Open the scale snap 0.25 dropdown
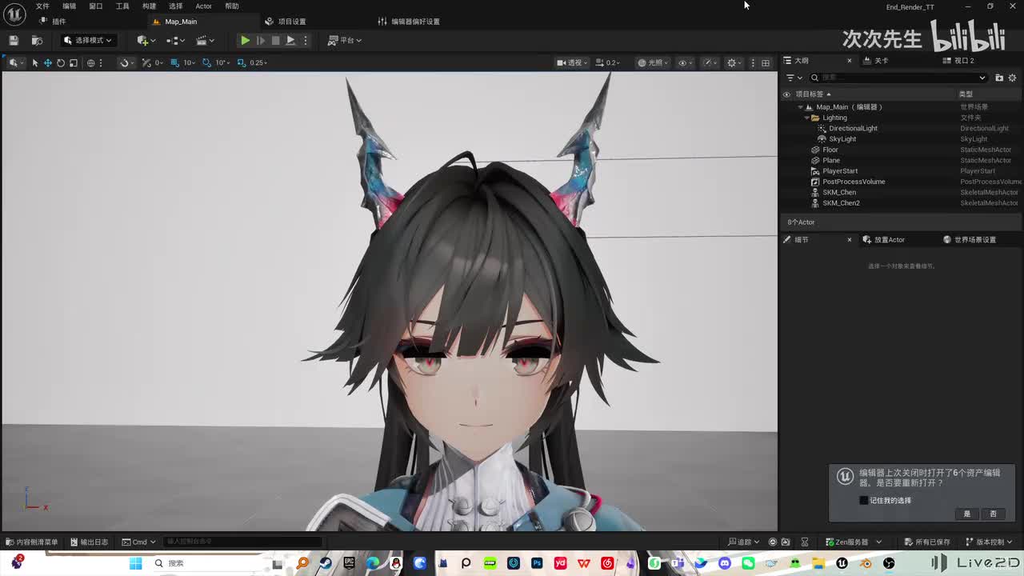Image resolution: width=1024 pixels, height=576 pixels. point(258,62)
